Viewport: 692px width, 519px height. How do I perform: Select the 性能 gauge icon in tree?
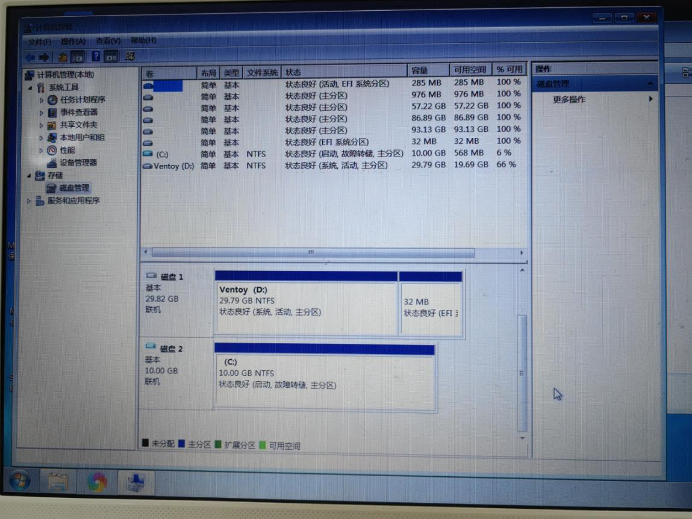[52, 151]
